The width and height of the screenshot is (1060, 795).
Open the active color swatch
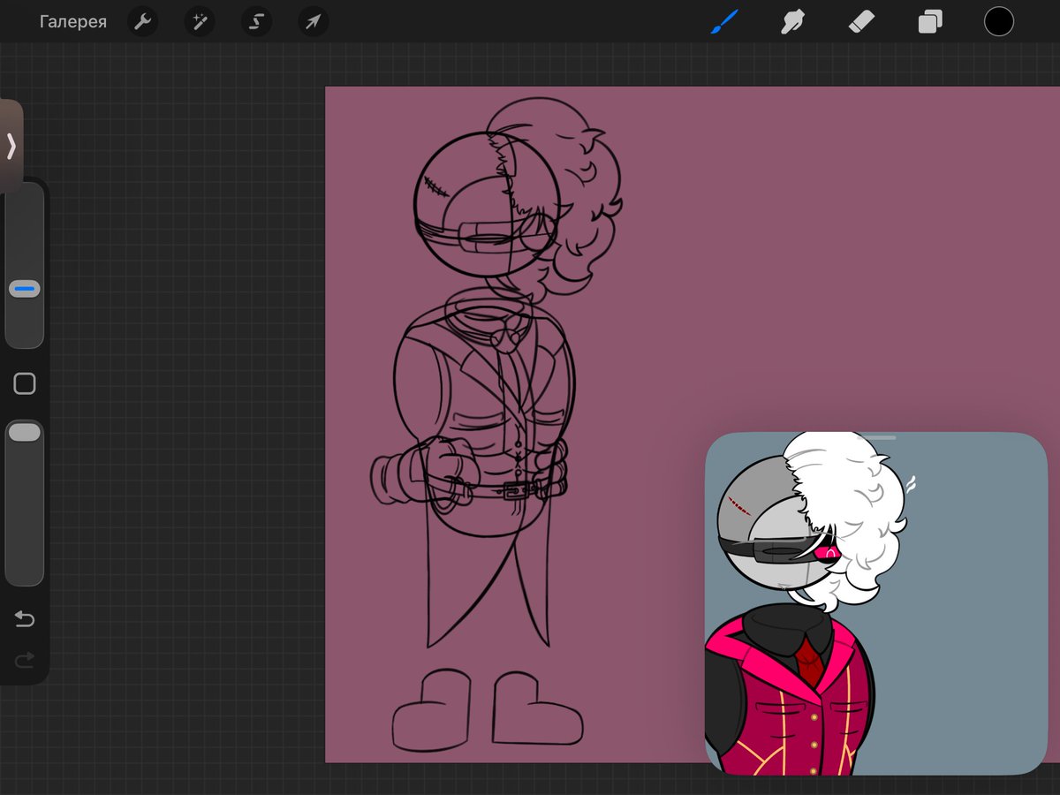(x=998, y=21)
